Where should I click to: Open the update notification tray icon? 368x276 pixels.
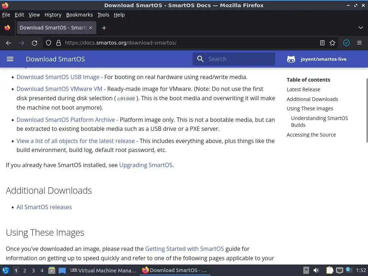[x=348, y=270]
